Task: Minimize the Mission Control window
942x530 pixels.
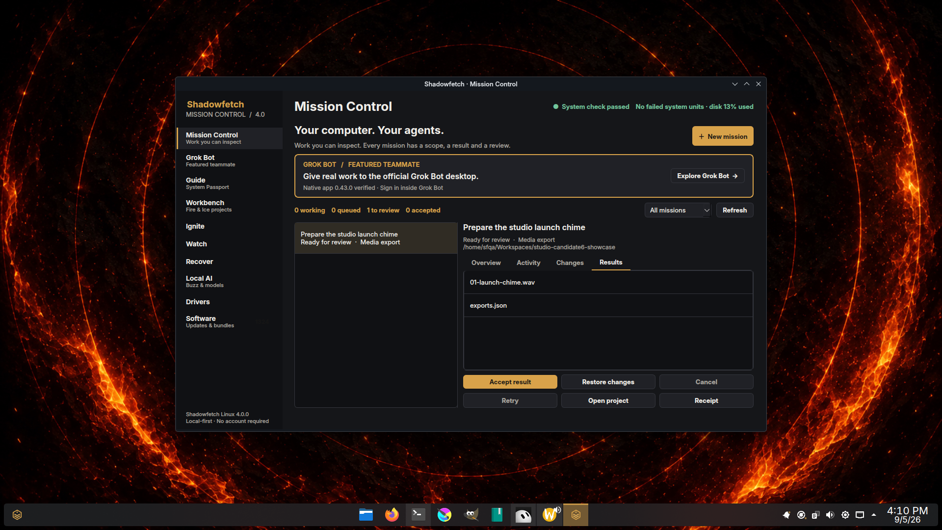Action: [735, 84]
